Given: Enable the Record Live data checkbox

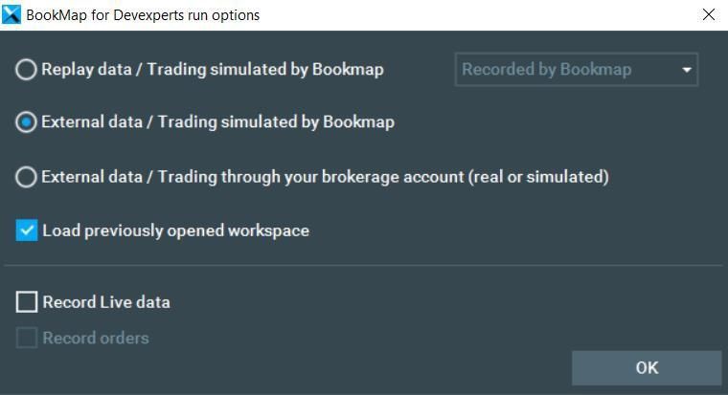Looking at the screenshot, I should (x=27, y=302).
